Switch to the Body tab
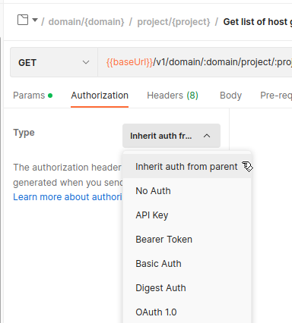Viewport: 292px width, 323px height. pos(230,96)
